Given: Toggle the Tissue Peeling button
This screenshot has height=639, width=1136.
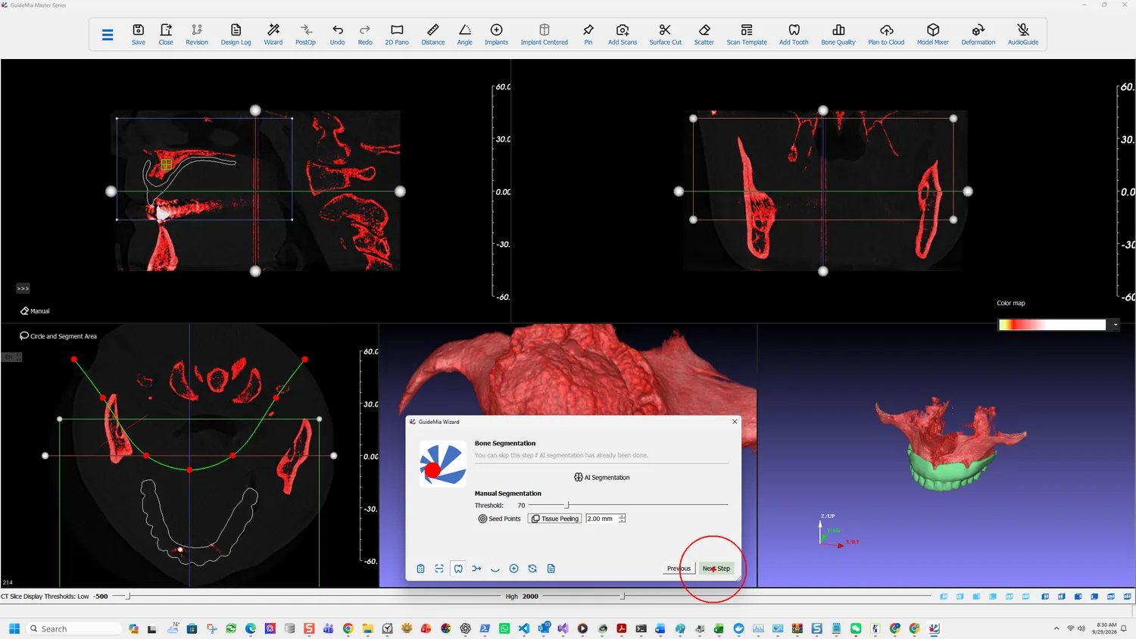Looking at the screenshot, I should [555, 519].
